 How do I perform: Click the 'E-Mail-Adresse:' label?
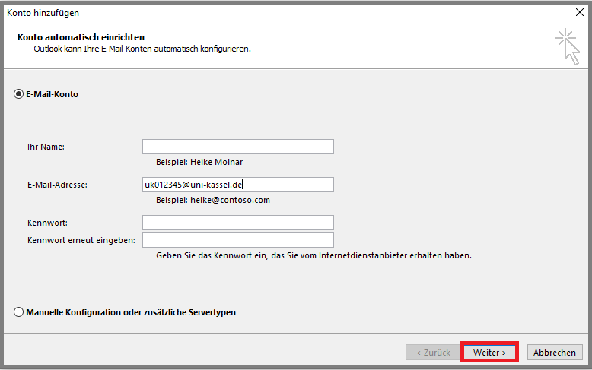pos(57,185)
